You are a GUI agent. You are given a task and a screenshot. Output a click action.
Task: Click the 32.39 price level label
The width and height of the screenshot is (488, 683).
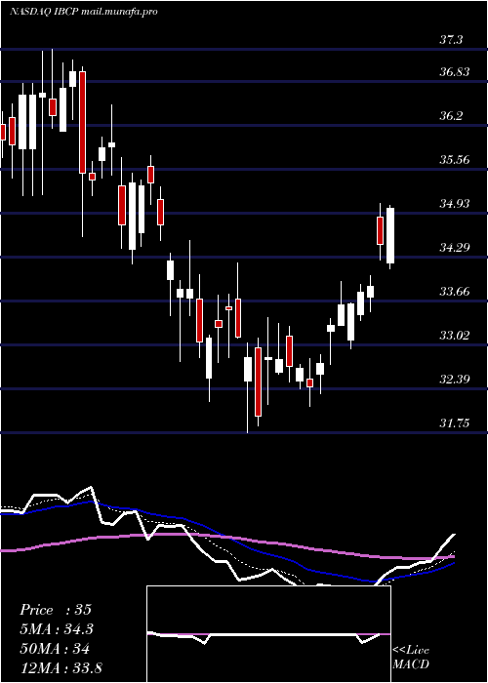[x=455, y=379]
